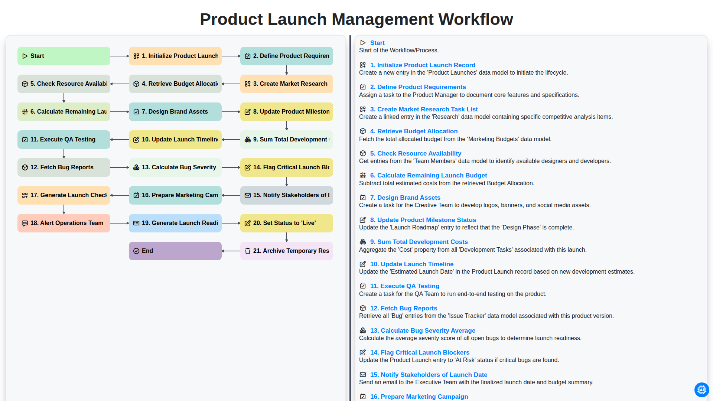Click the grid icon on Generate Launch Checklist node
Viewport: 713px width, 401px height.
(x=25, y=195)
